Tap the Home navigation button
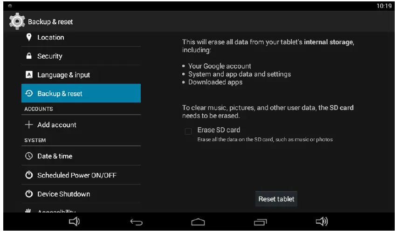 198,222
